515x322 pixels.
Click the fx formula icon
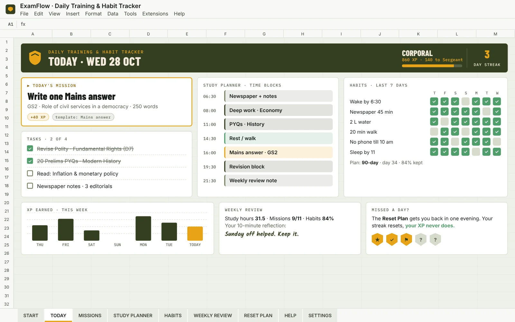click(23, 24)
